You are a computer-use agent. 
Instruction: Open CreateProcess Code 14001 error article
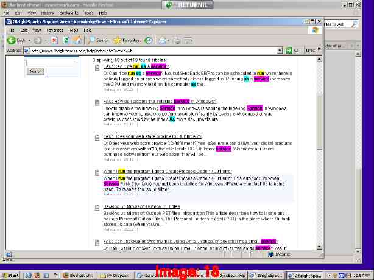168,171
